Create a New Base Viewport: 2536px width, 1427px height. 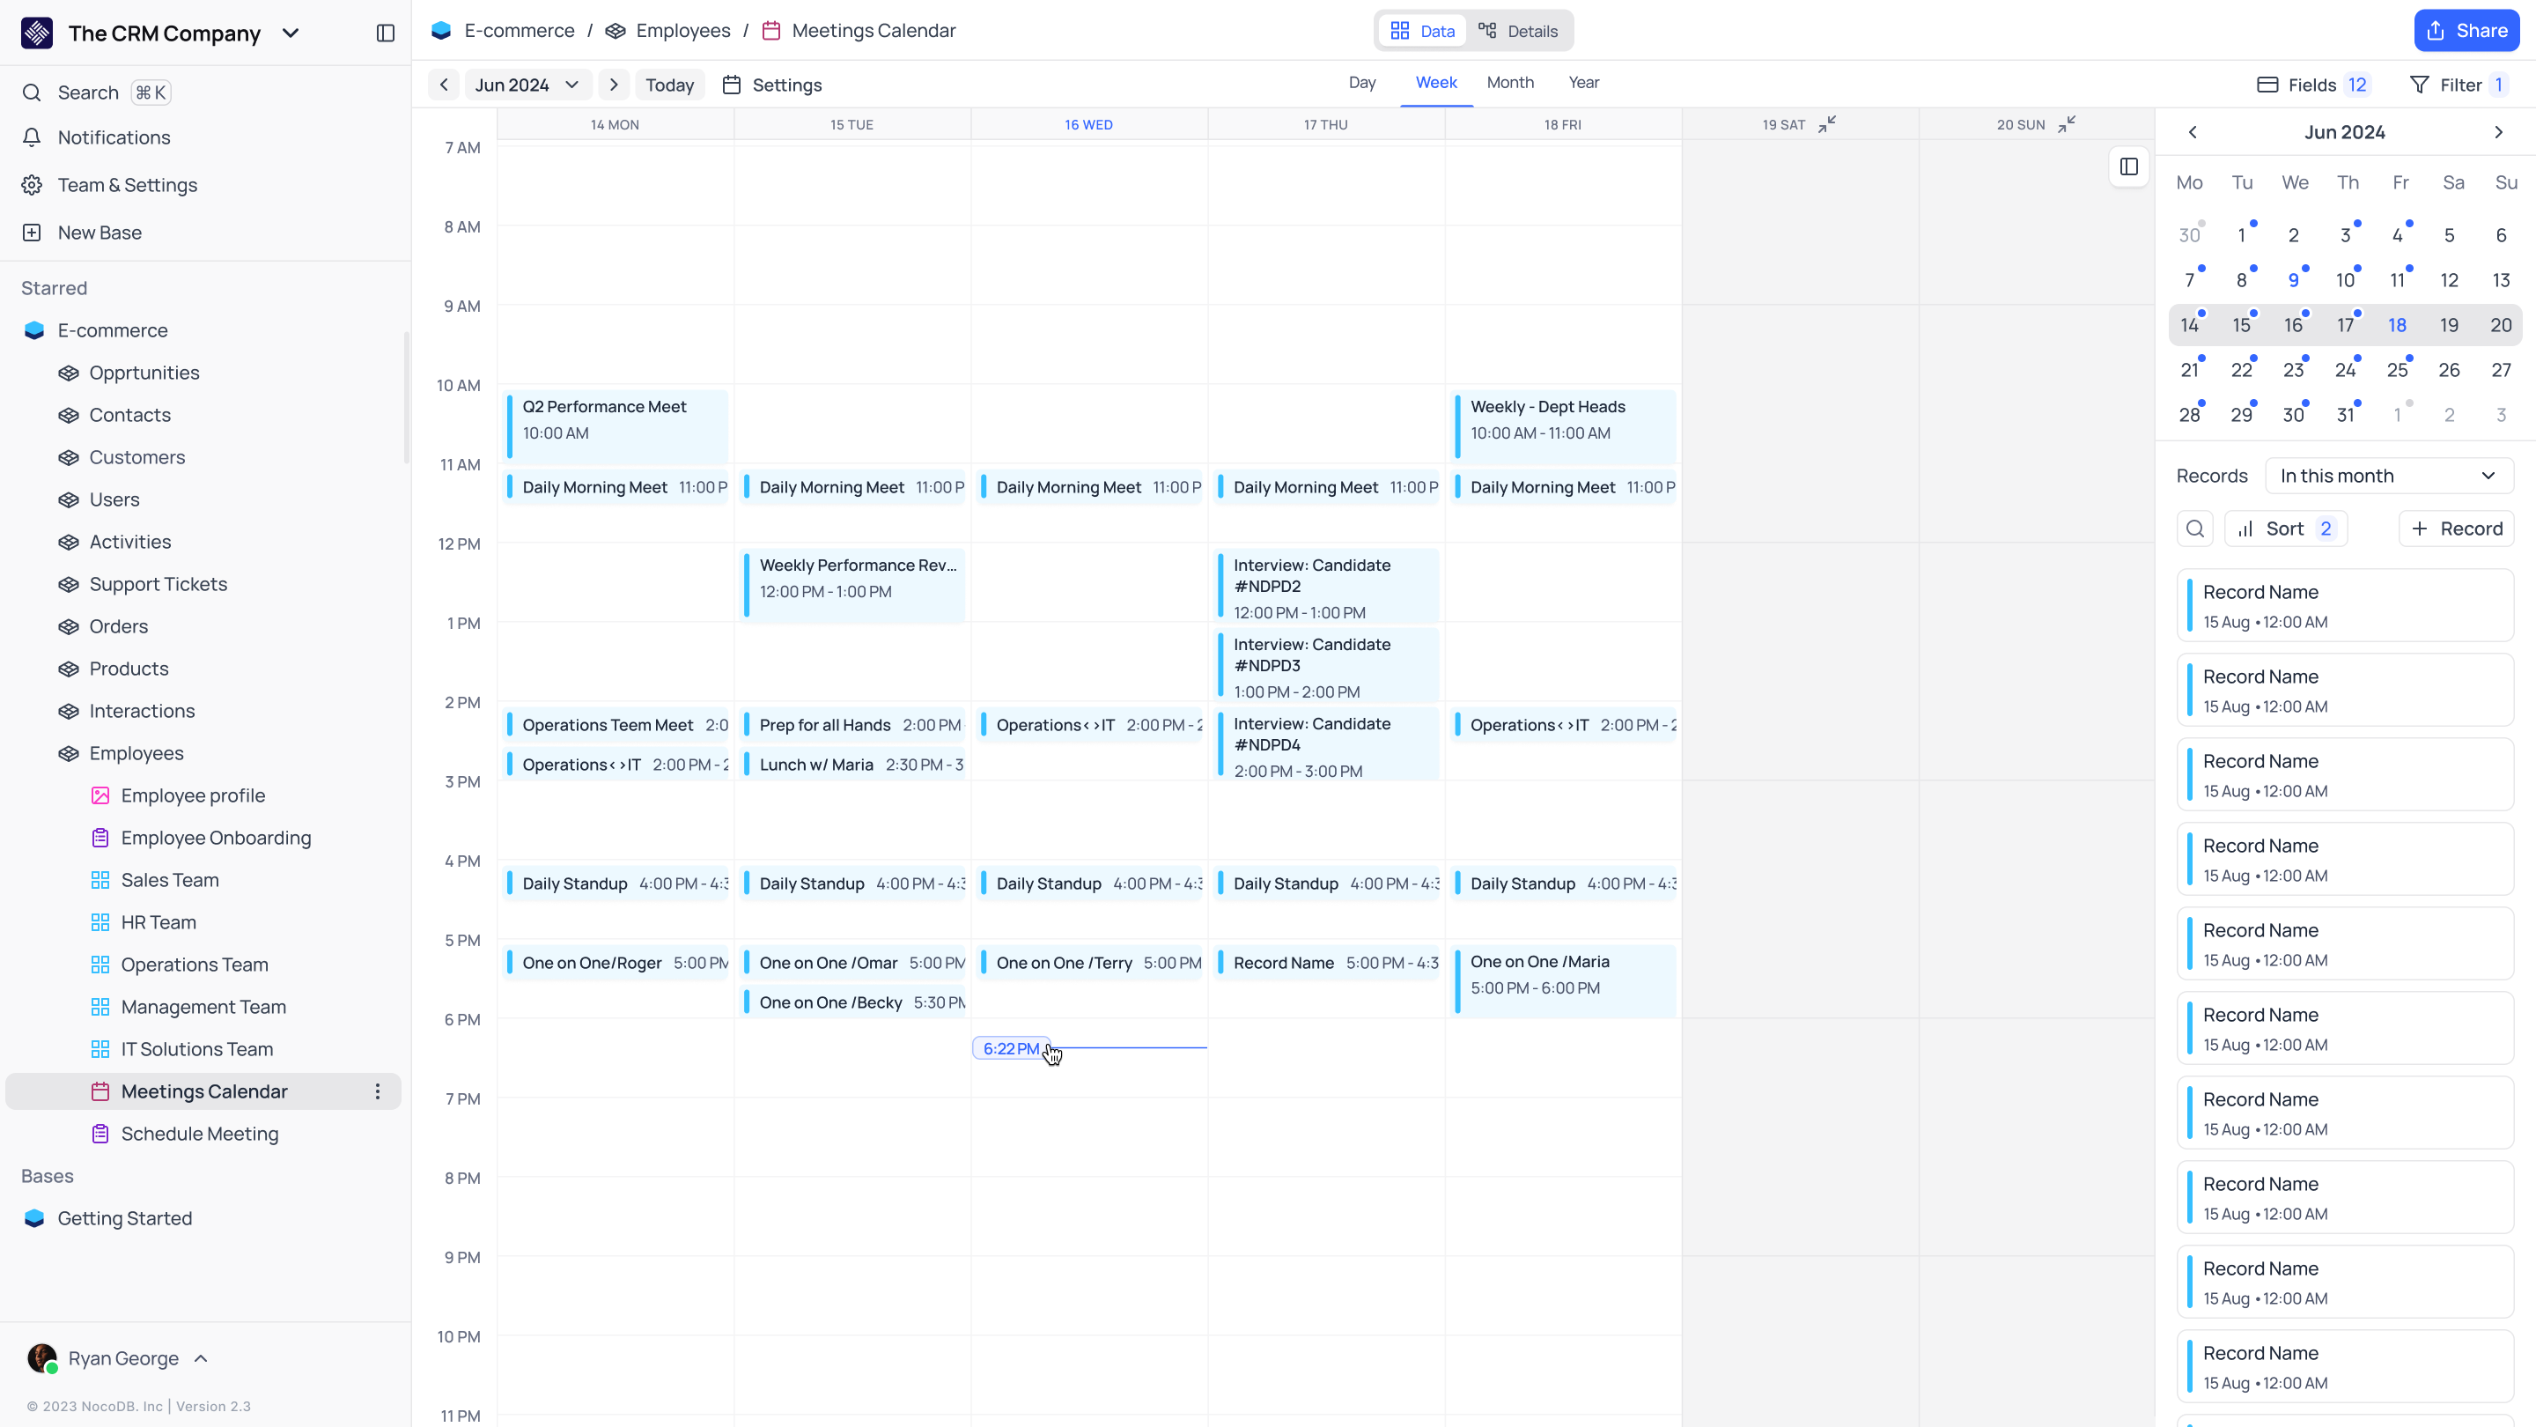100,232
